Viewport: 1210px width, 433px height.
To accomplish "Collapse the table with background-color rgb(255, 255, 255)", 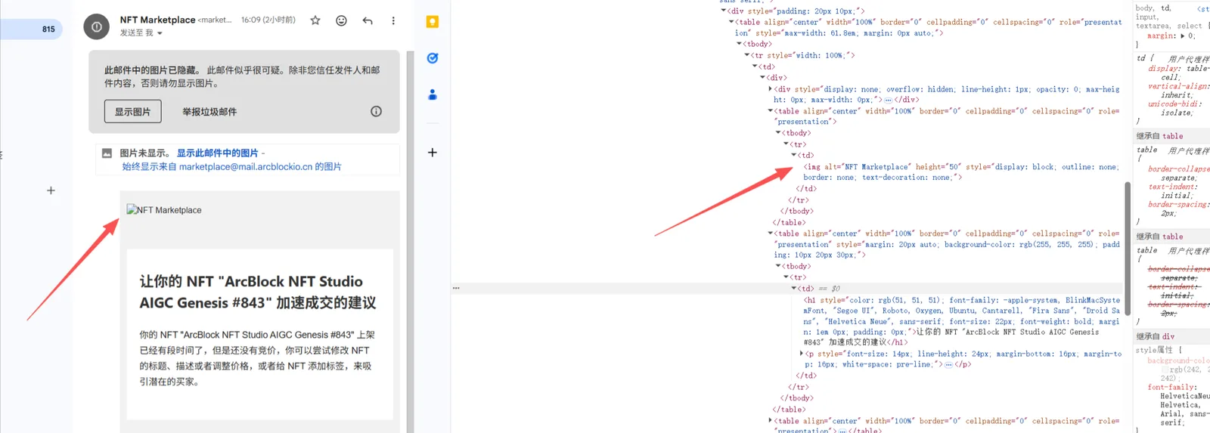I will click(771, 233).
